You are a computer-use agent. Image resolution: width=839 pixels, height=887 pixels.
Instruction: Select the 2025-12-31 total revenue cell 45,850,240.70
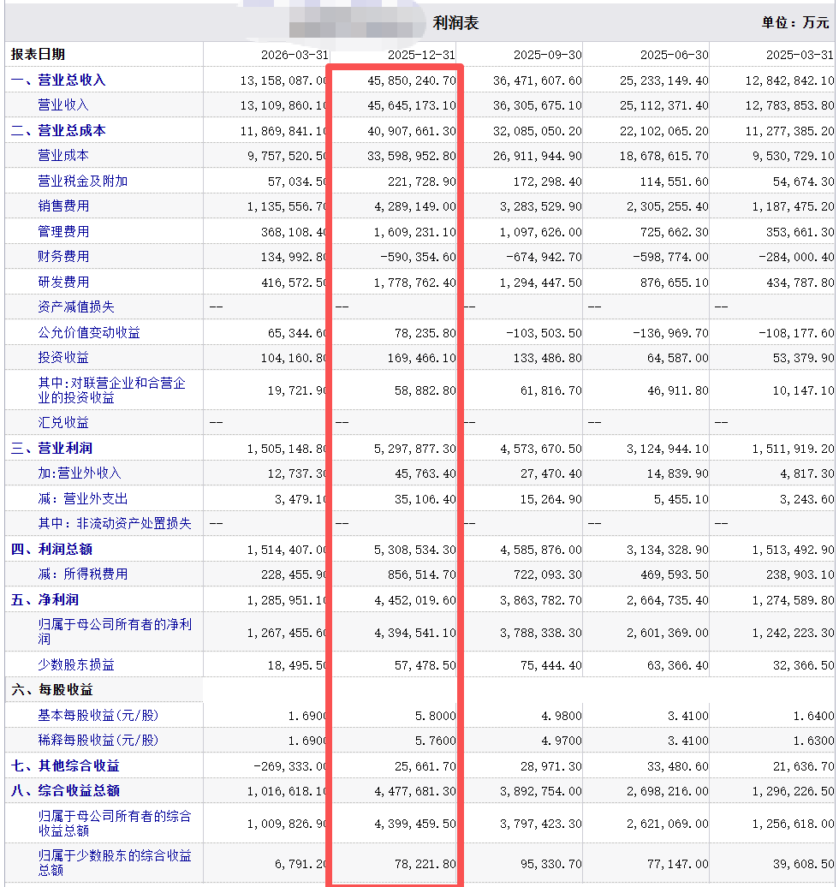tap(411, 80)
